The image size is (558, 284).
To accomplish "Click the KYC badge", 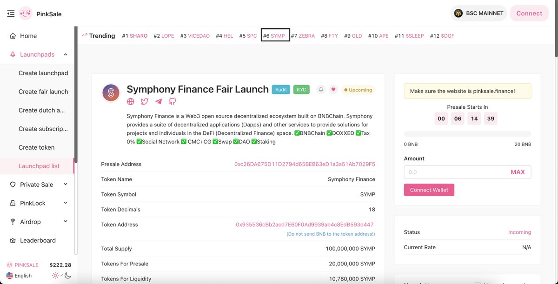I will point(301,90).
